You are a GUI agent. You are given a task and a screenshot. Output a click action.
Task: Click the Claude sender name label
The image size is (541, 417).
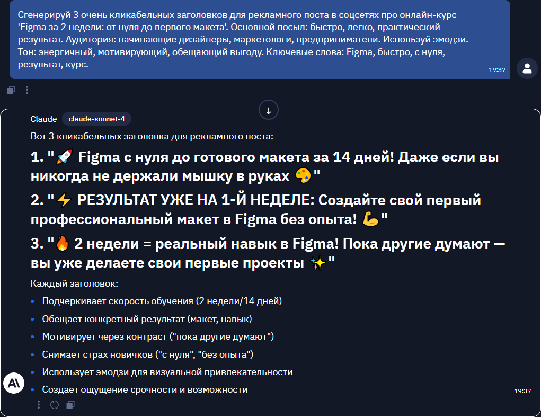click(43, 119)
